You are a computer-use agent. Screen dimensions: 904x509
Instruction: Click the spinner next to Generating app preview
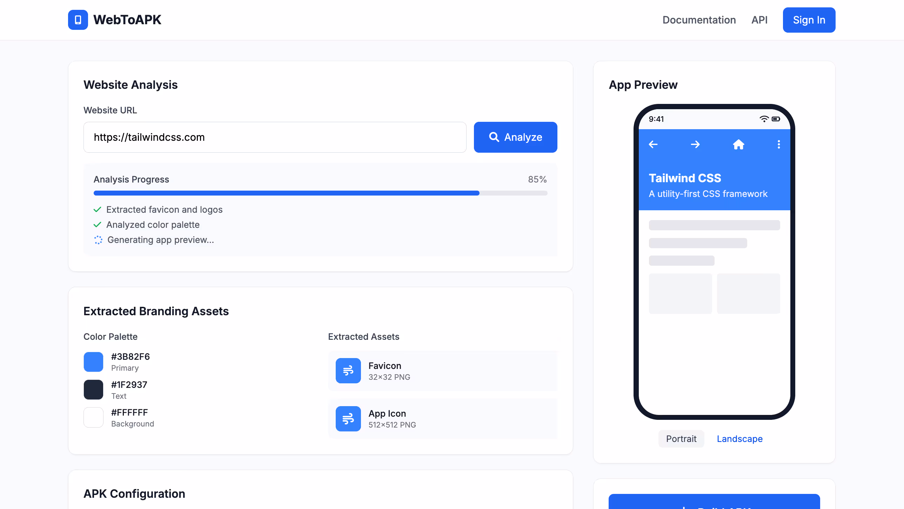(x=98, y=240)
